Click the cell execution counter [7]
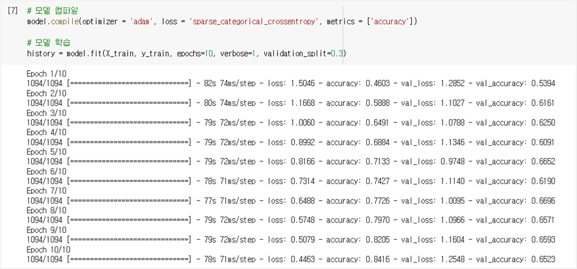The image size is (577, 269). [12, 12]
